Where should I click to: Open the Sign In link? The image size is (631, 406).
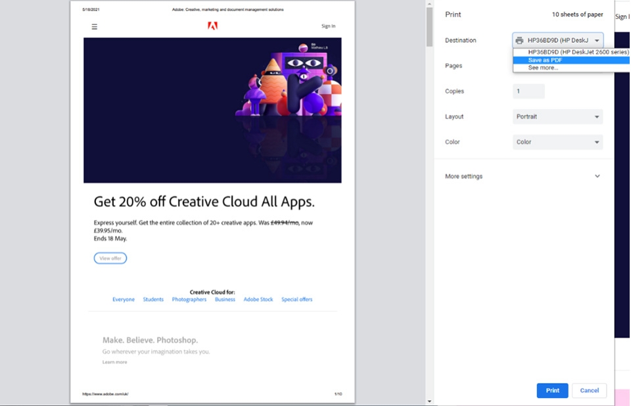pyautogui.click(x=327, y=26)
